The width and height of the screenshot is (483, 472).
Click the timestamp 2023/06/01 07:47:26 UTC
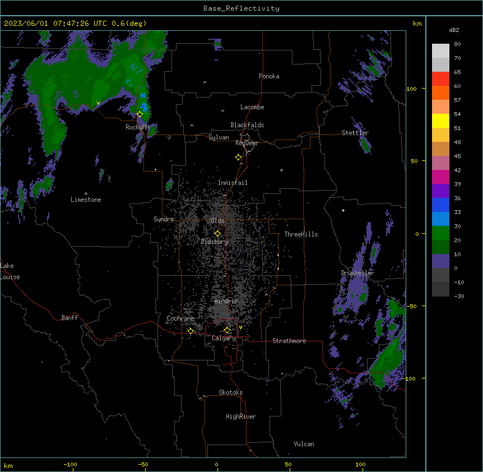point(56,24)
